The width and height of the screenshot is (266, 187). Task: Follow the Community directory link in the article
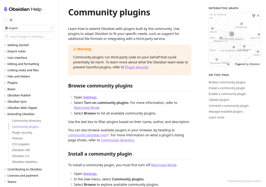click(117, 140)
